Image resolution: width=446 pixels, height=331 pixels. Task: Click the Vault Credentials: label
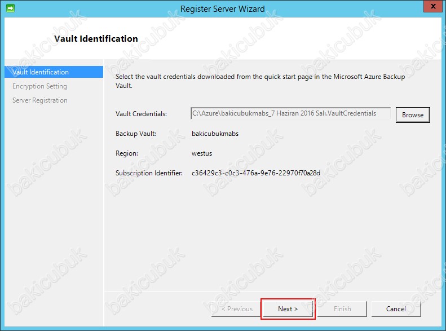[141, 114]
